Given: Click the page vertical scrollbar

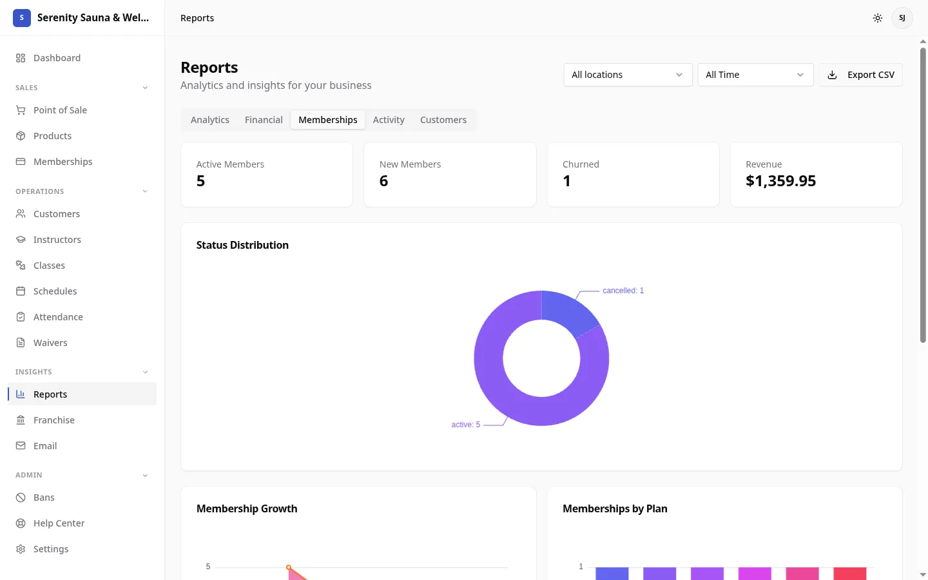Looking at the screenshot, I should (x=923, y=193).
